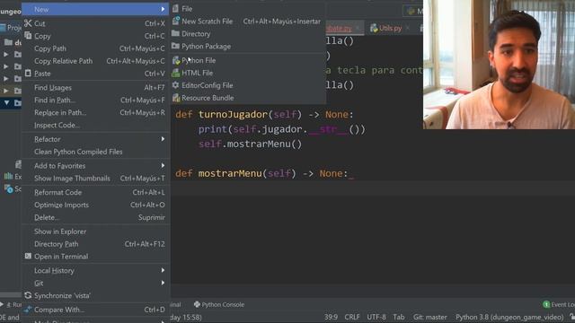
Task: Expand the Git submenu arrow
Action: (163, 284)
